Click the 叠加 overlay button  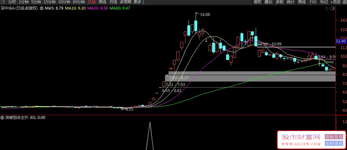(269, 2)
